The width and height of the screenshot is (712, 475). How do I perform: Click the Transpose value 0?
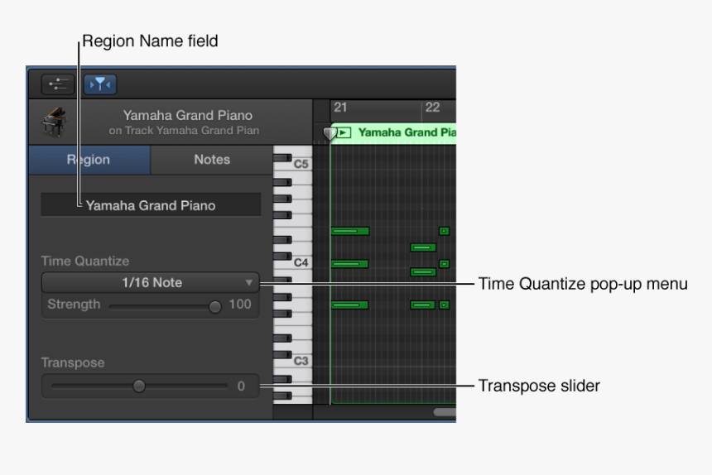click(241, 386)
